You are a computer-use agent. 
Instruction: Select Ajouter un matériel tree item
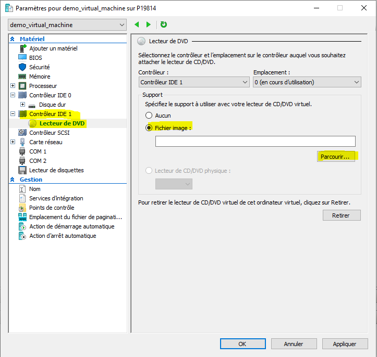(53, 48)
